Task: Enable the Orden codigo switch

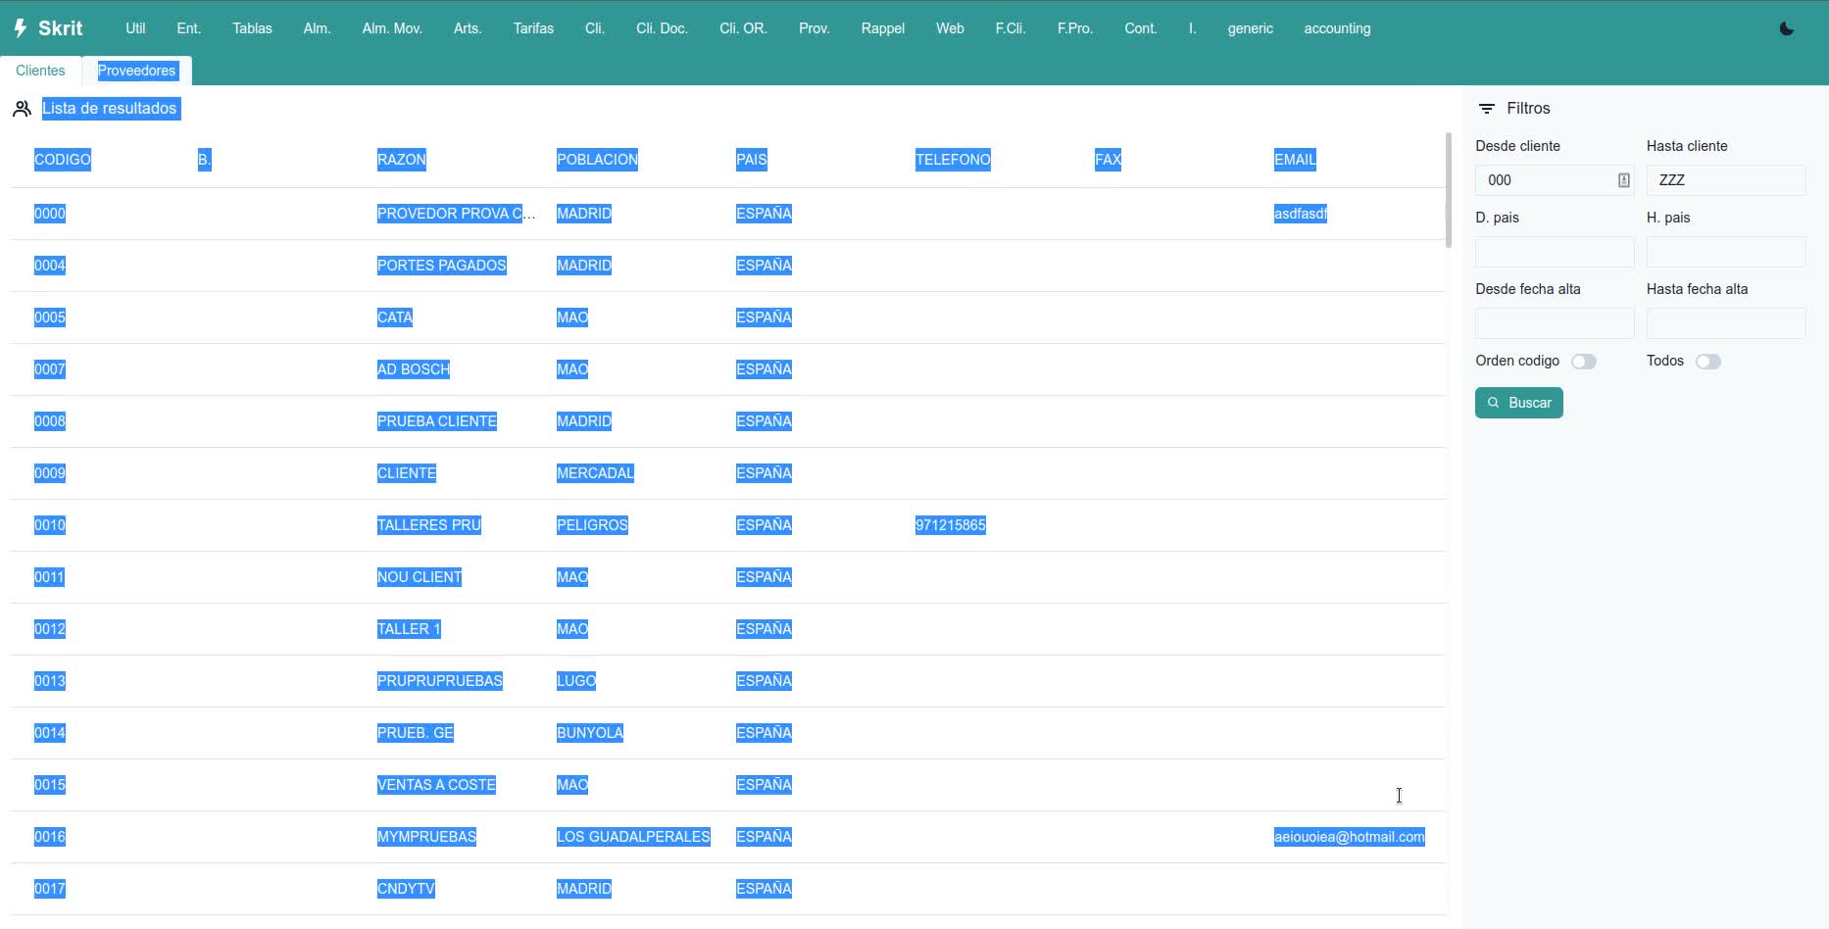Action: coord(1584,362)
